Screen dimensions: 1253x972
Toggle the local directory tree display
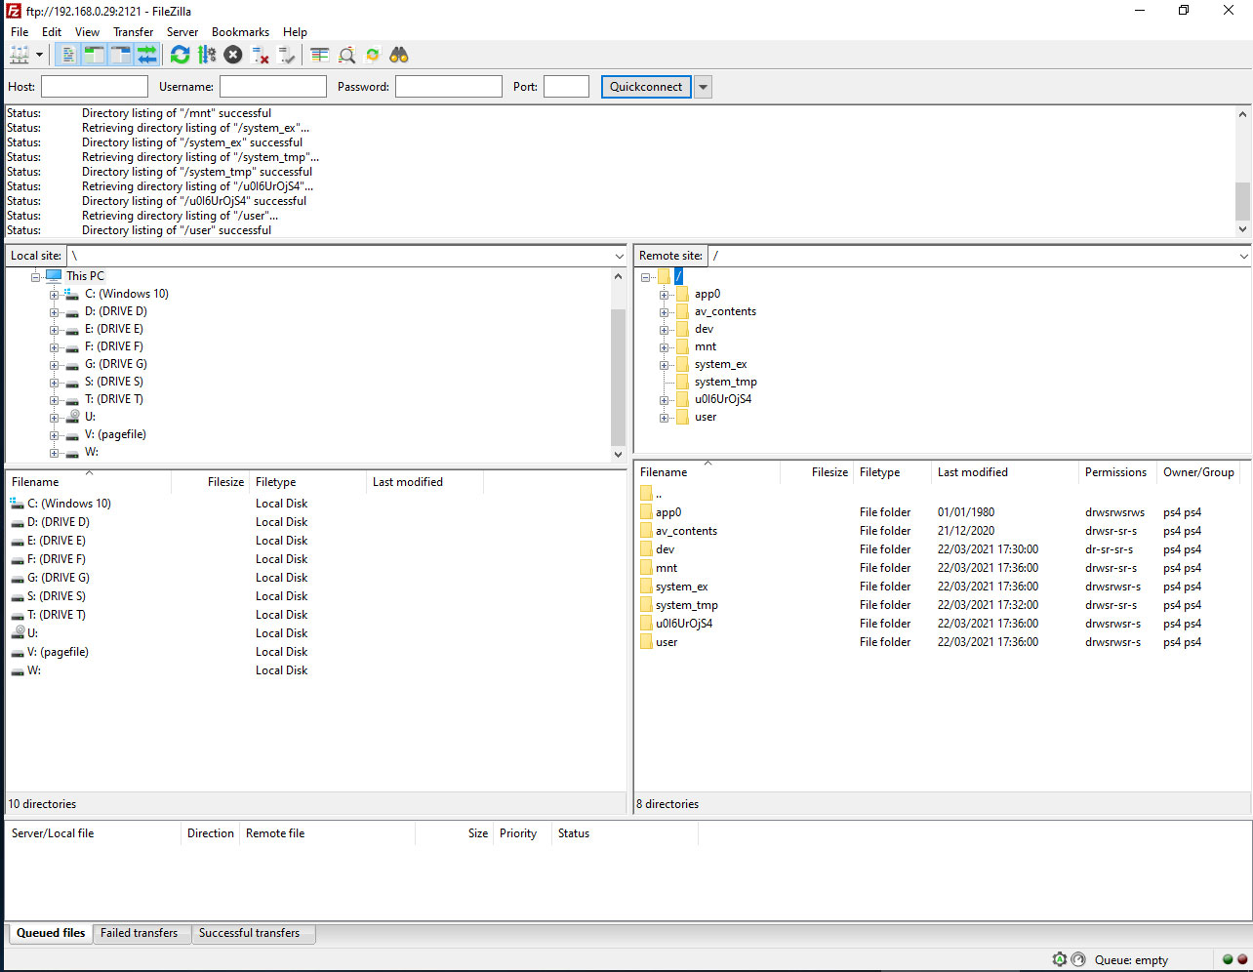[94, 56]
